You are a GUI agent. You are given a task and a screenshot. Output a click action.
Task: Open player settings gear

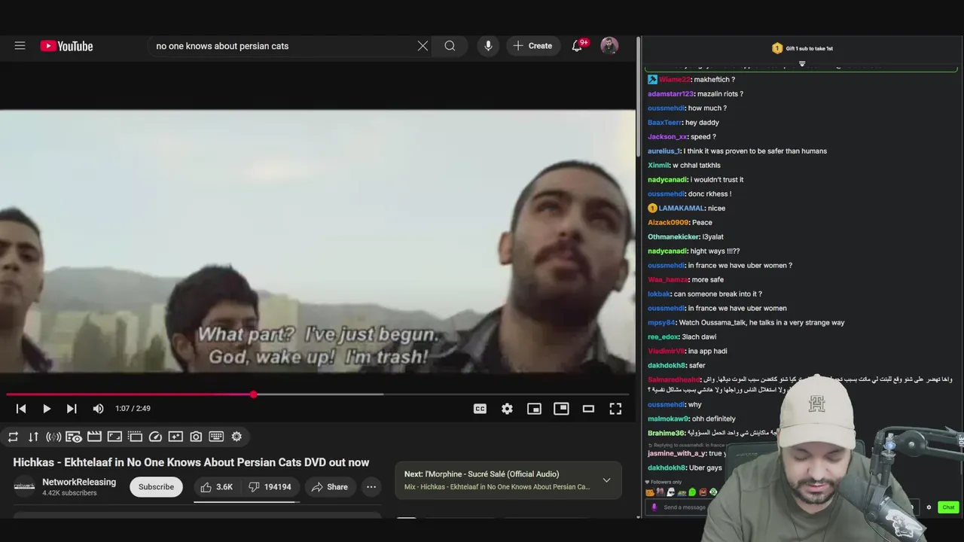507,409
